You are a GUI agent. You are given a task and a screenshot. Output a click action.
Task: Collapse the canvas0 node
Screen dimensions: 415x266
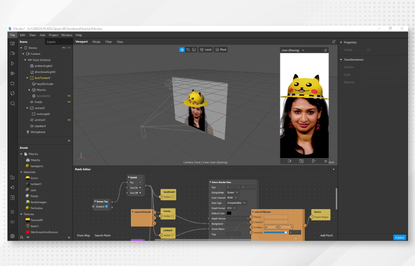pyautogui.click(x=27, y=108)
